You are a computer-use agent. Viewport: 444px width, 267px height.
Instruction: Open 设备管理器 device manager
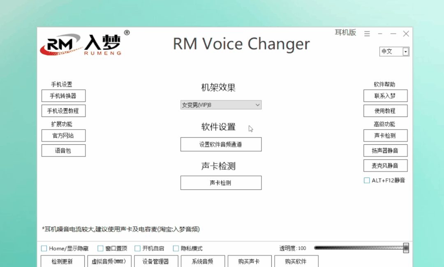coord(156,261)
